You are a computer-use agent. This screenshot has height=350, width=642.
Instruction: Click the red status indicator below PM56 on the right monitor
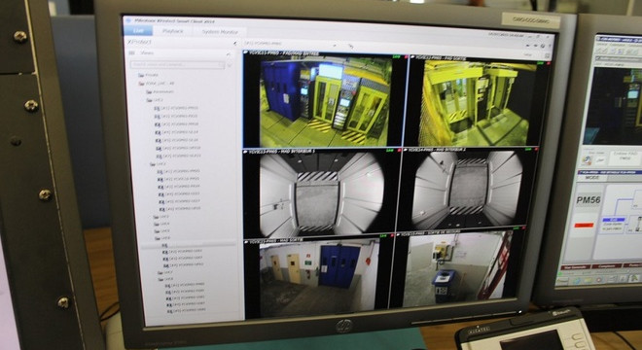pos(584,226)
